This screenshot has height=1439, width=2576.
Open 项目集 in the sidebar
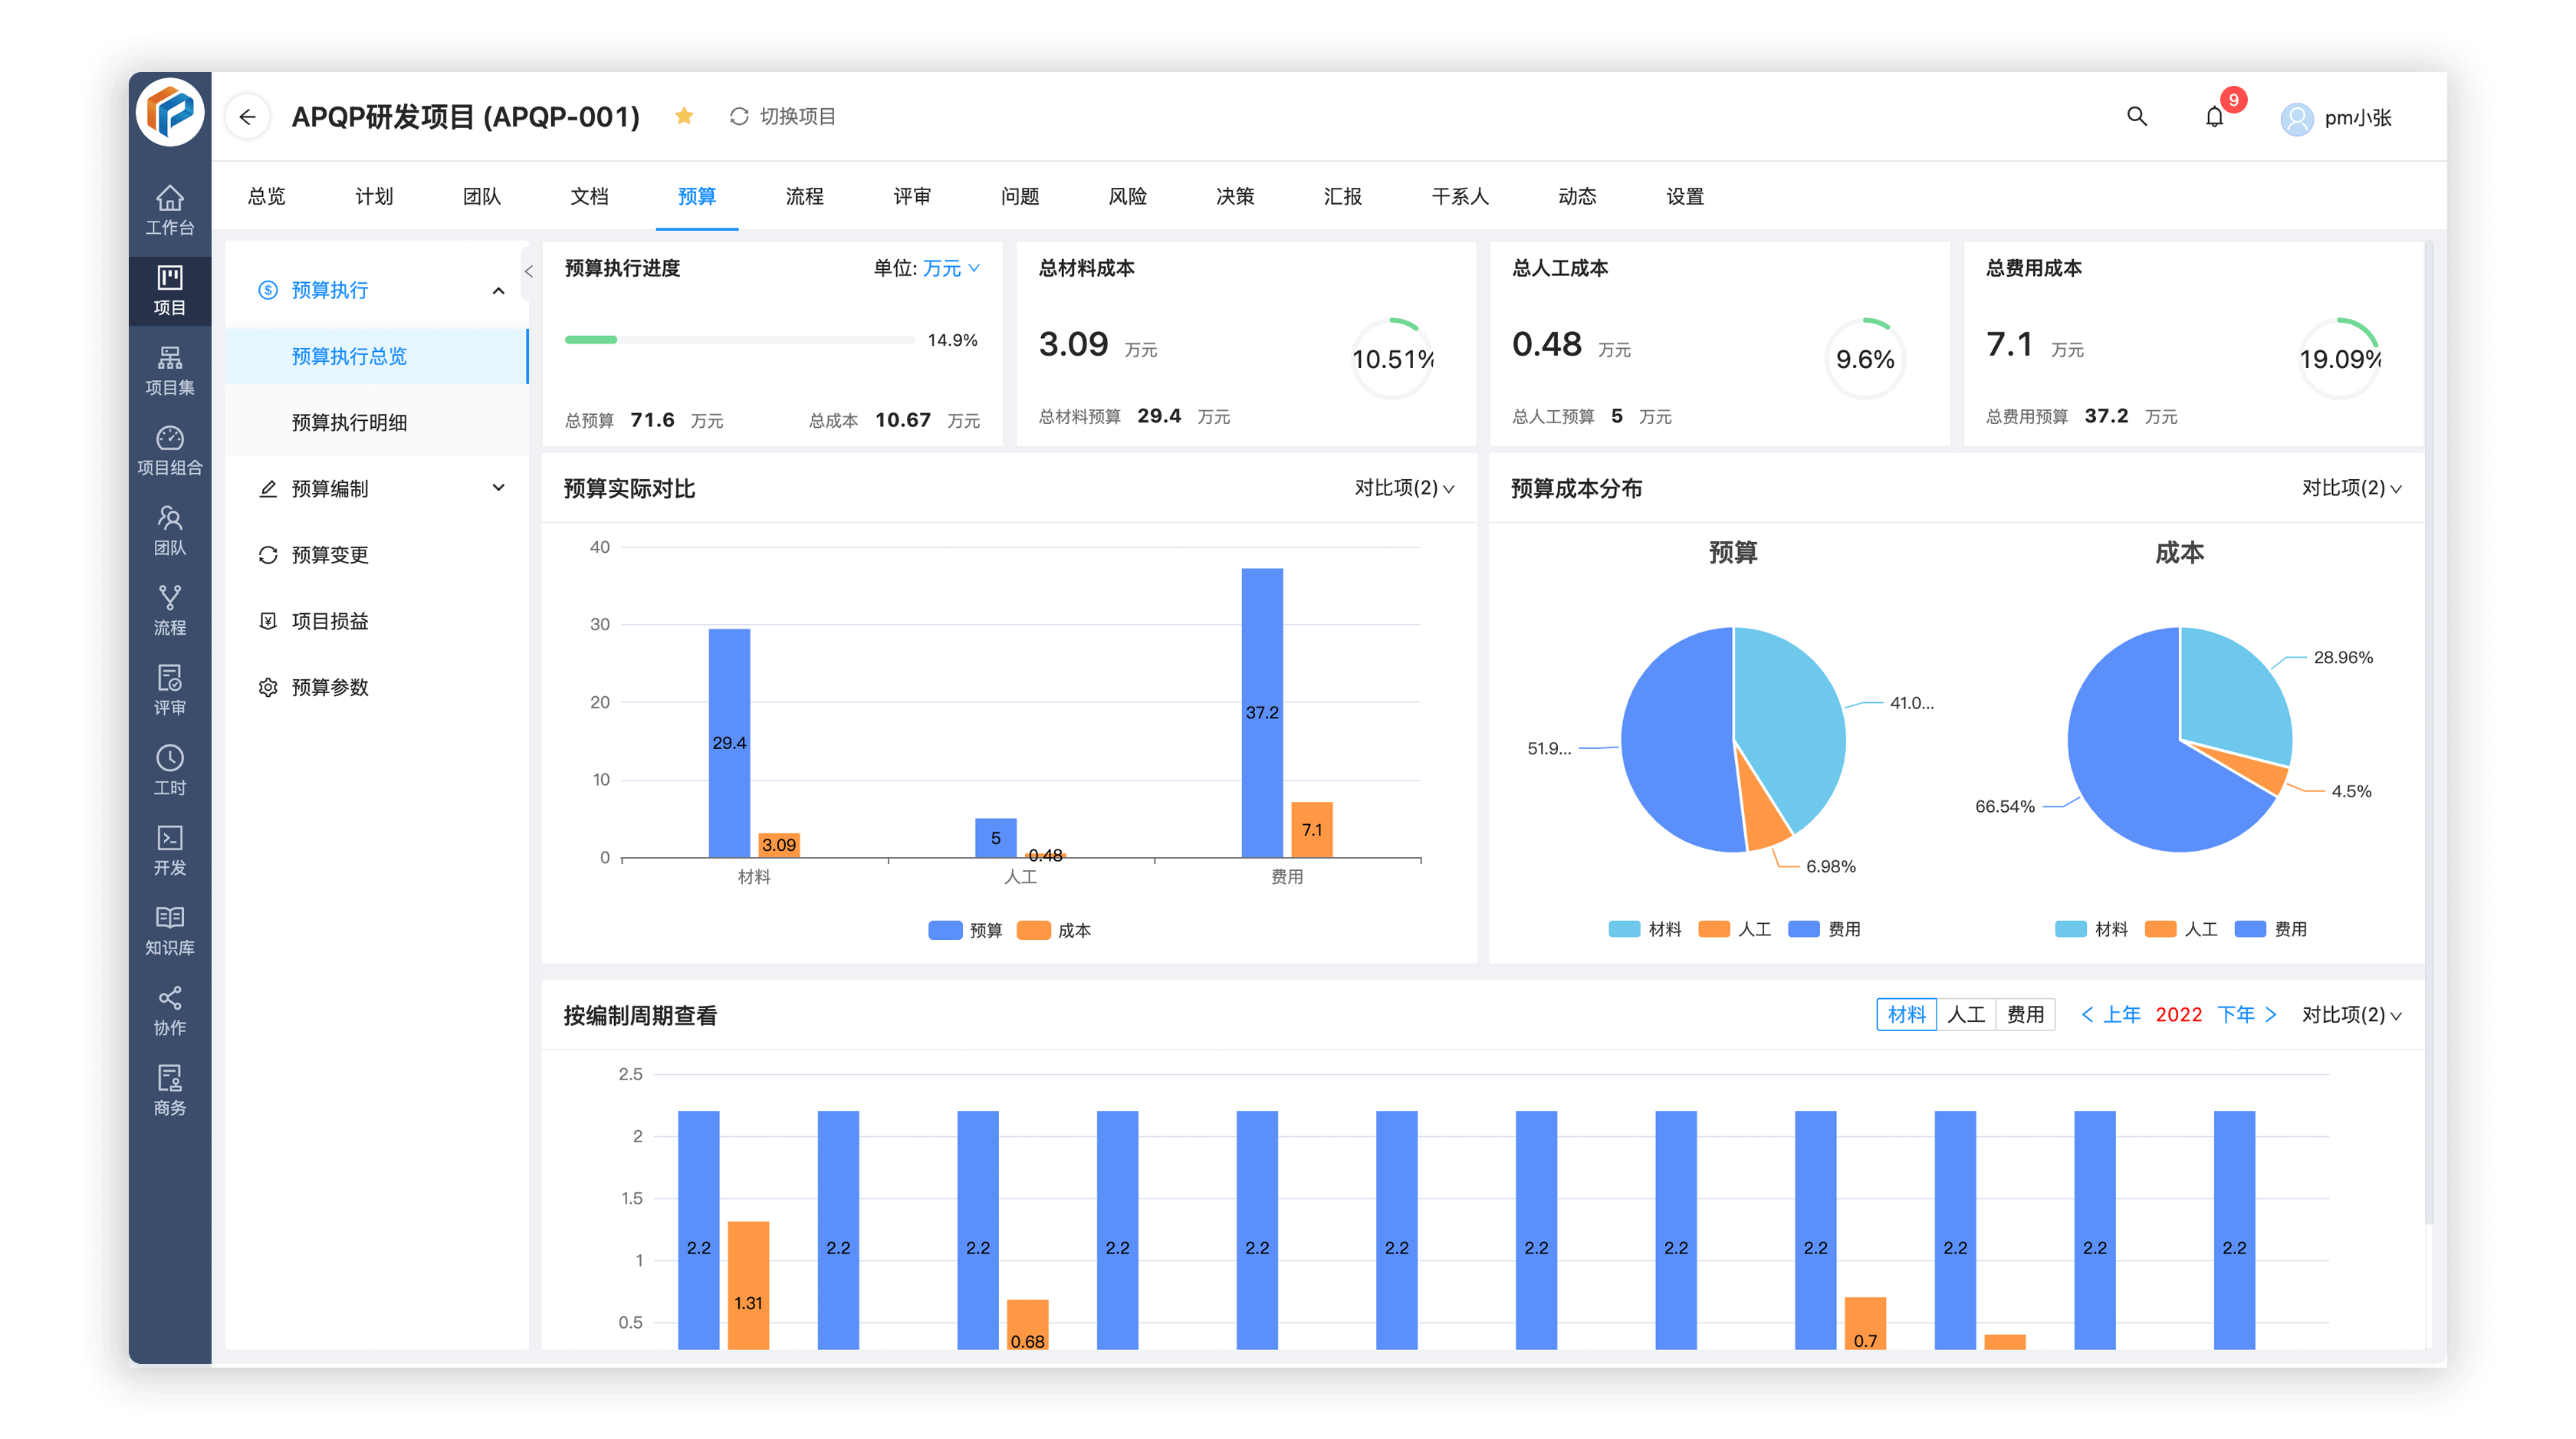point(169,370)
